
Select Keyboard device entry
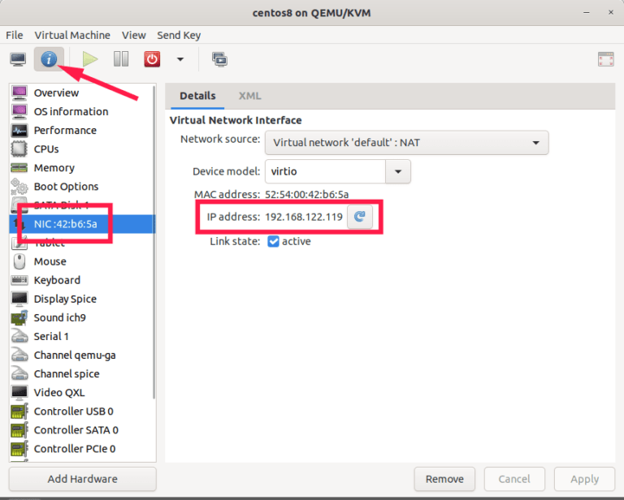(x=81, y=280)
